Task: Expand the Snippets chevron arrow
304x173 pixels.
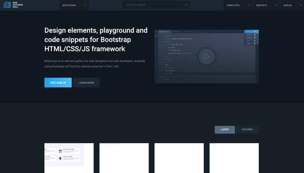Action: (x=276, y=5)
